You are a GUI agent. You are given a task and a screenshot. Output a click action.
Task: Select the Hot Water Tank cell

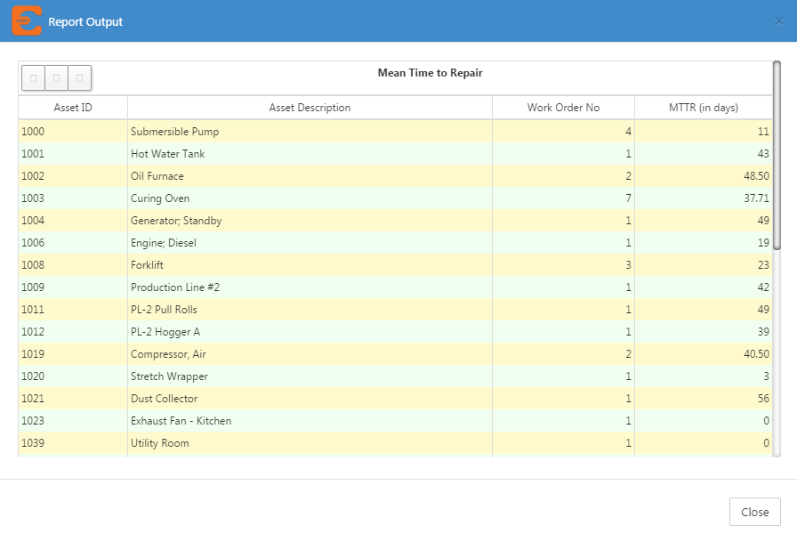pos(310,154)
